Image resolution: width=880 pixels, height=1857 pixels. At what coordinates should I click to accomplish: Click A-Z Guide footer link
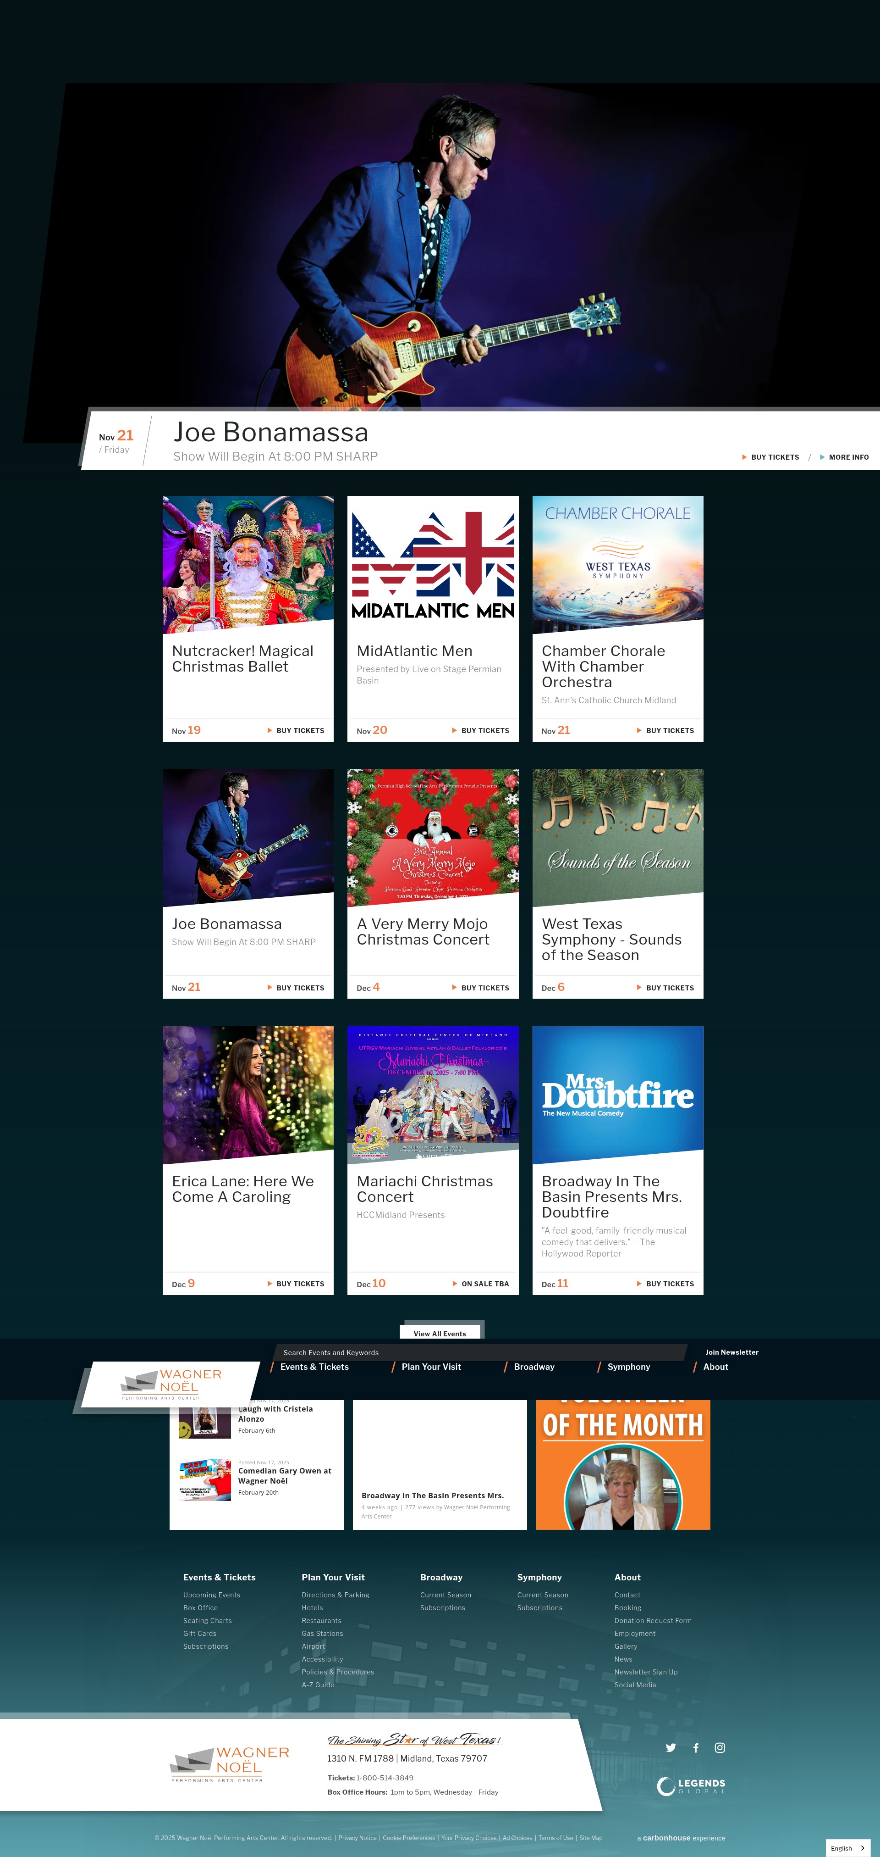click(x=318, y=1685)
